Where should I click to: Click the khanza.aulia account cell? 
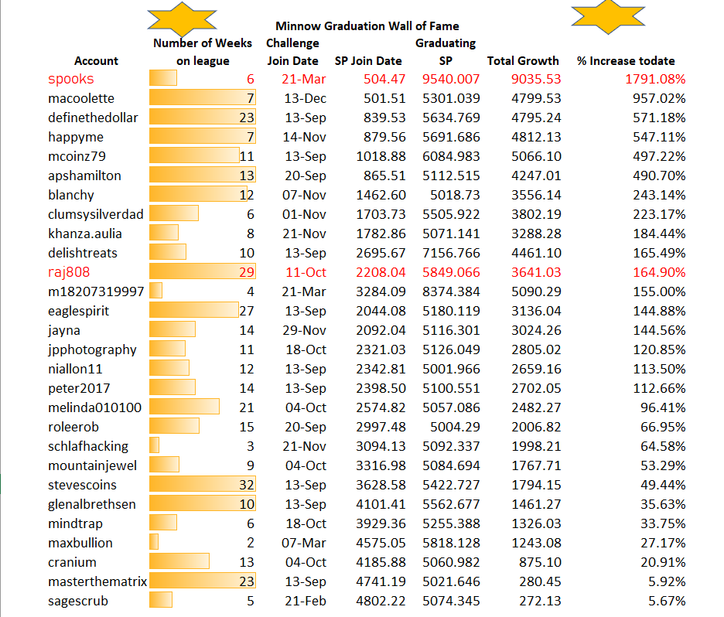85,234
